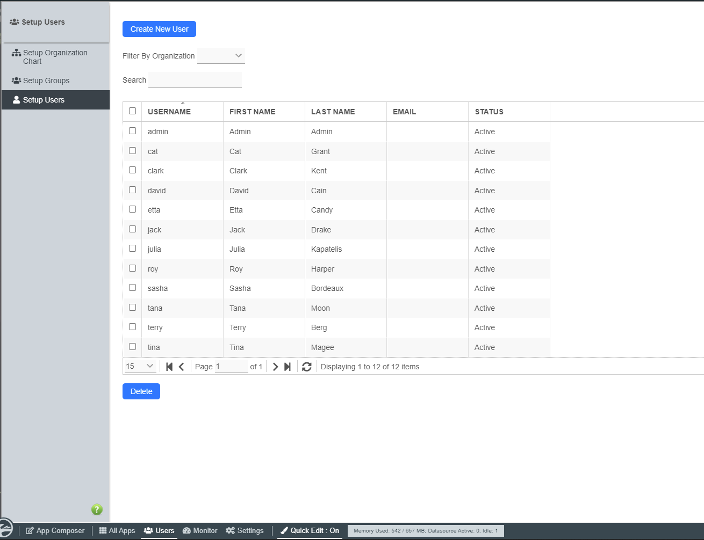Open All Apps from bottom bar

click(x=117, y=530)
